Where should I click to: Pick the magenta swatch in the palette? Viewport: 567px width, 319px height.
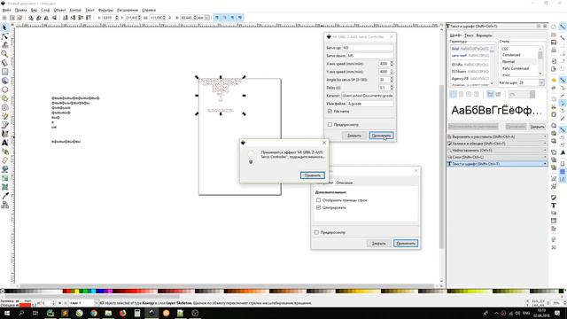tap(110, 292)
